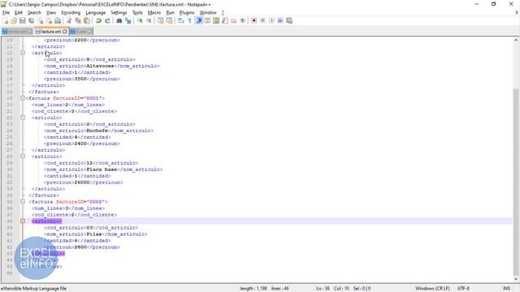520x292 pixels.
Task: Undo with the green arrow icon
Action: pos(98,20)
